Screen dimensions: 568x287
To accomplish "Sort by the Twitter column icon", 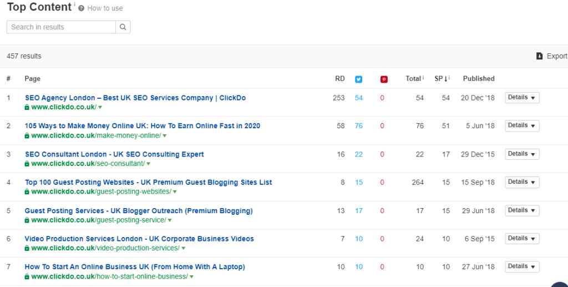I will [359, 79].
